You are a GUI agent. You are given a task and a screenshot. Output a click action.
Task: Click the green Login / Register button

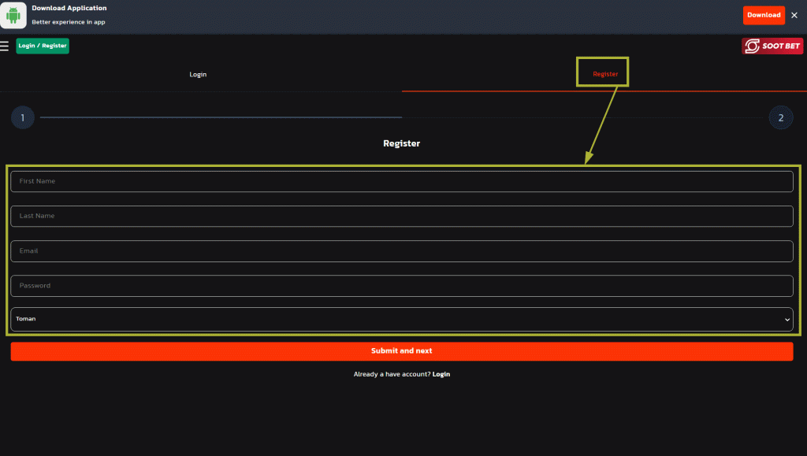[43, 46]
